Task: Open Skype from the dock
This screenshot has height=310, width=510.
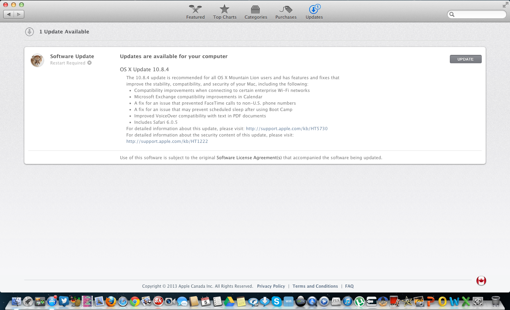Action: click(276, 301)
